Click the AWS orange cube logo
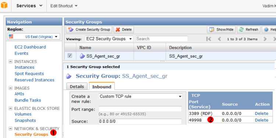The width and height of the screenshot is (276, 138). tap(4, 6)
